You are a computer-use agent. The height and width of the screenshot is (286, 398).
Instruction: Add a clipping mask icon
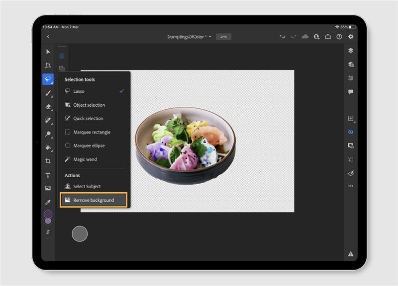coord(351,159)
